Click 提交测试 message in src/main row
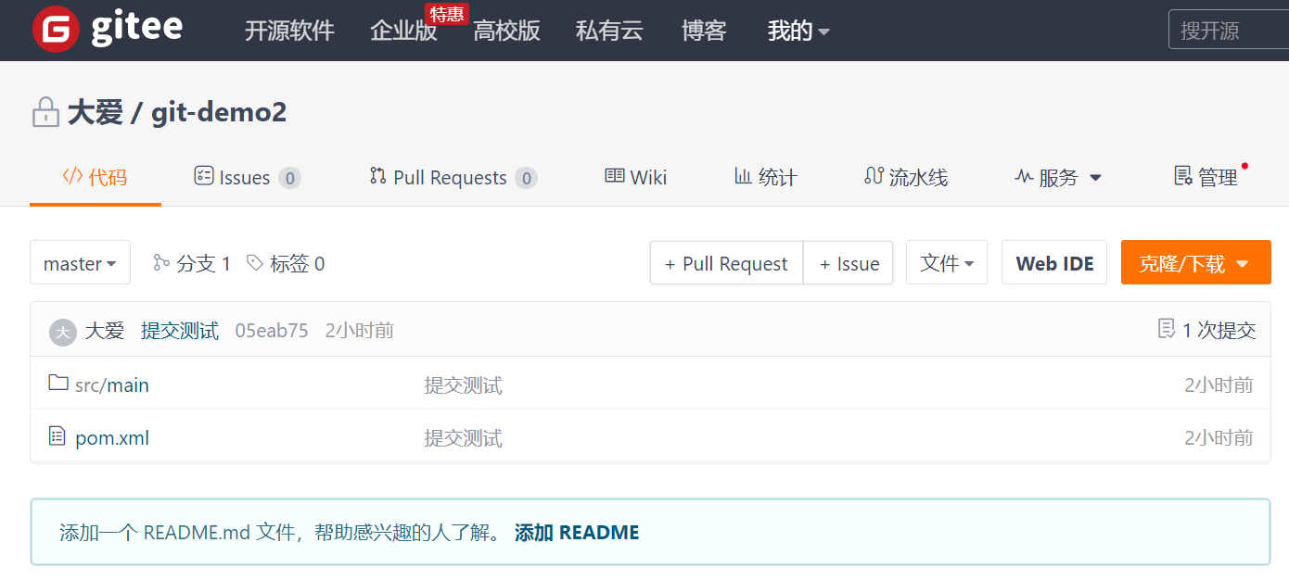This screenshot has width=1289, height=580. (463, 385)
